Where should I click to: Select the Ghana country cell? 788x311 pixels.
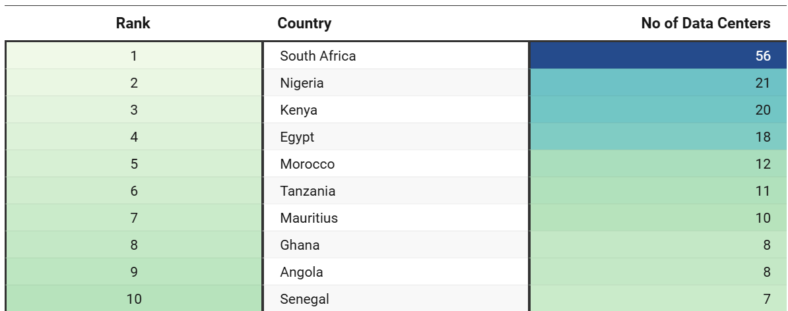tap(300, 245)
